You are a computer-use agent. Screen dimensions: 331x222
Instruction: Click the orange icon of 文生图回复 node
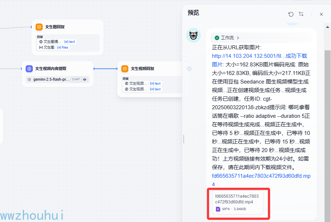click(39, 27)
